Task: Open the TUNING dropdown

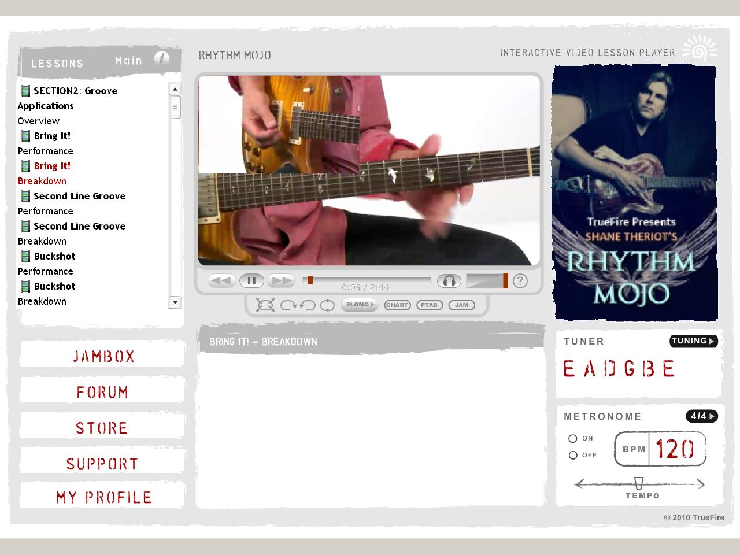Action: coord(694,341)
